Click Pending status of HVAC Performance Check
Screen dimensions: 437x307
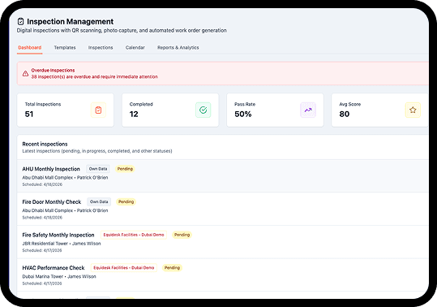tap(172, 268)
